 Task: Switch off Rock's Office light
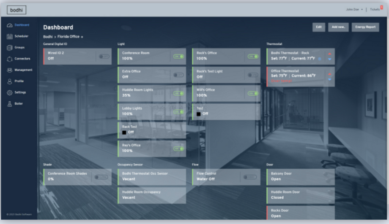tap(253, 57)
